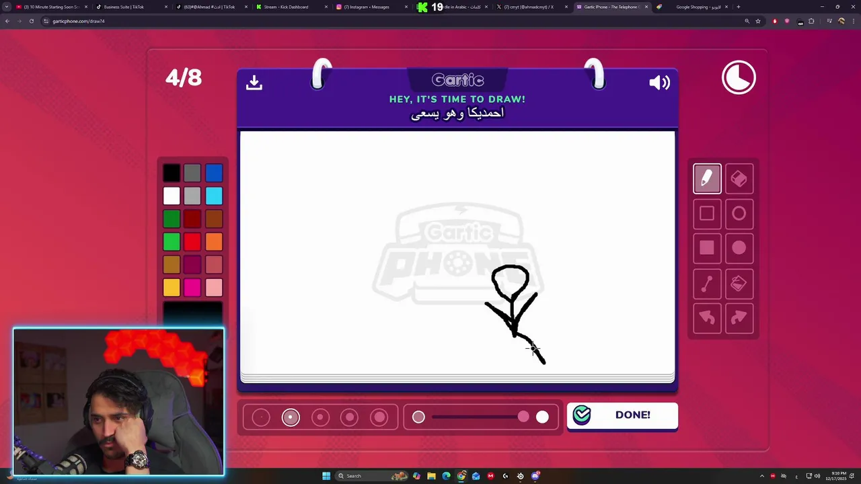
Task: Click the garticphone.com address bar
Action: pos(390,21)
